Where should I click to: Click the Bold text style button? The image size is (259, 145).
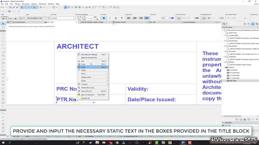click(x=104, y=18)
